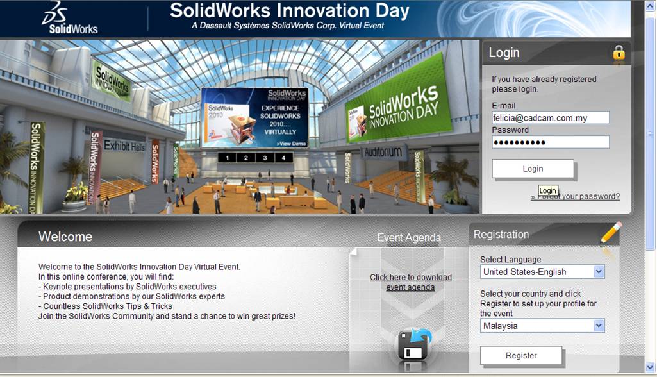Open the download event agenda link
The image size is (657, 377).
[x=411, y=282]
